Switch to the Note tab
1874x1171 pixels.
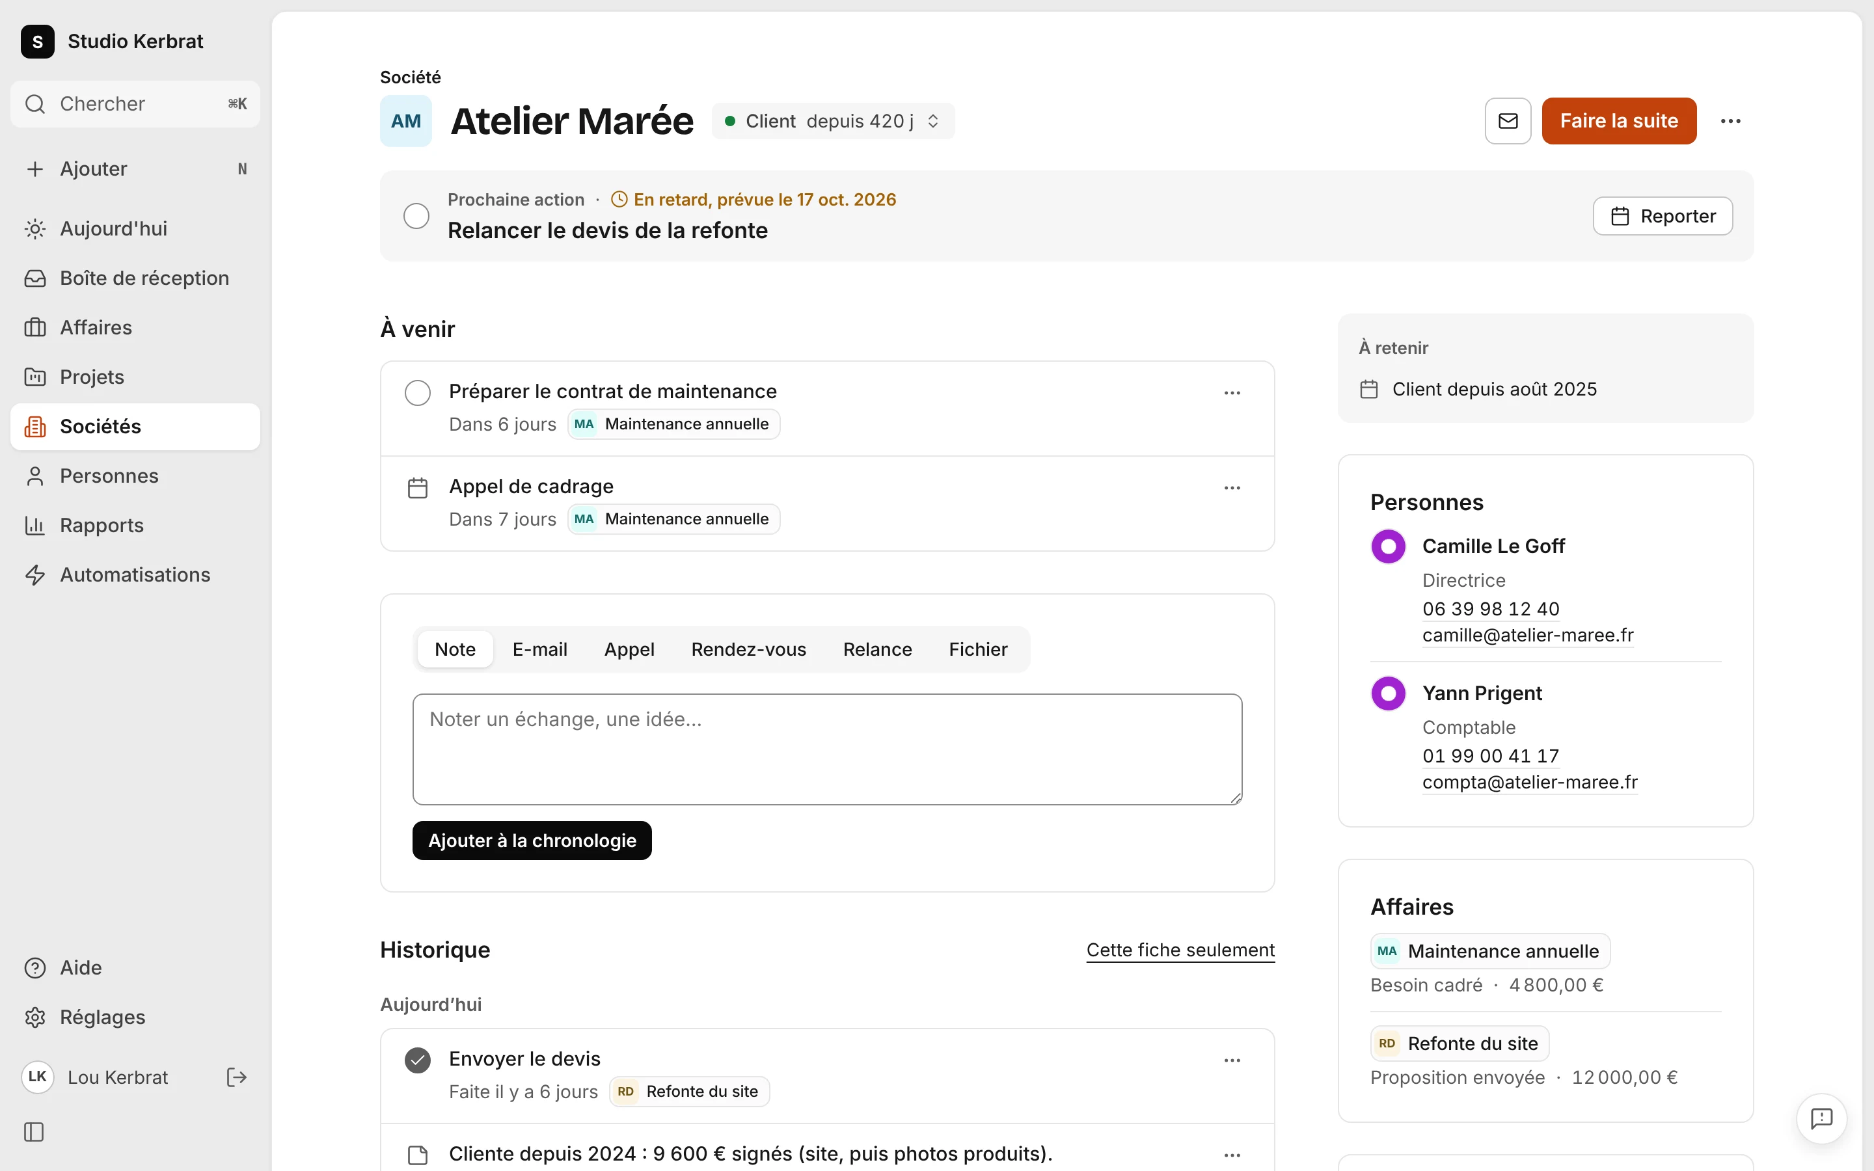click(x=455, y=649)
